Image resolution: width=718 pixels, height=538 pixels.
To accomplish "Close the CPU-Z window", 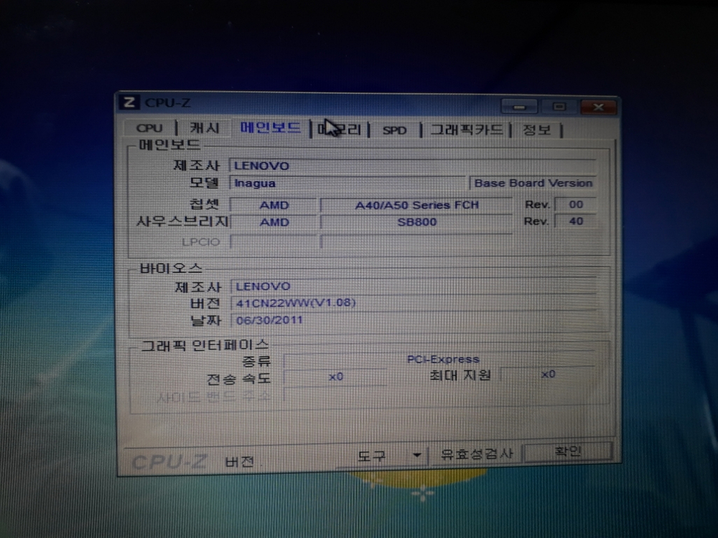I will pyautogui.click(x=598, y=107).
